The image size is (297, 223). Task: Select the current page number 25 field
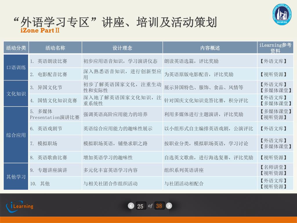point(140,206)
